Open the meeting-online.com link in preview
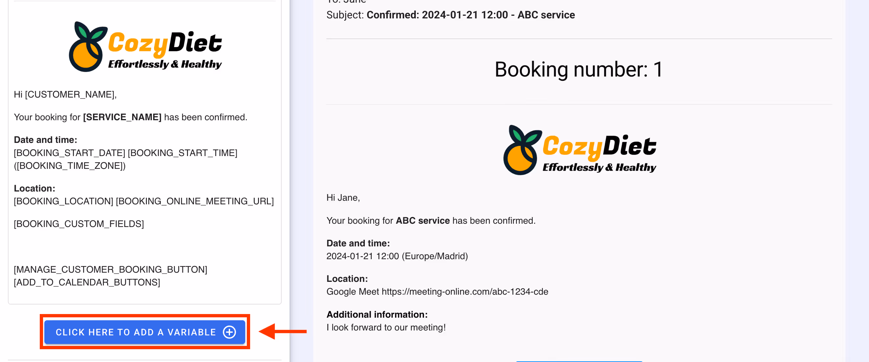869x362 pixels. tap(464, 292)
